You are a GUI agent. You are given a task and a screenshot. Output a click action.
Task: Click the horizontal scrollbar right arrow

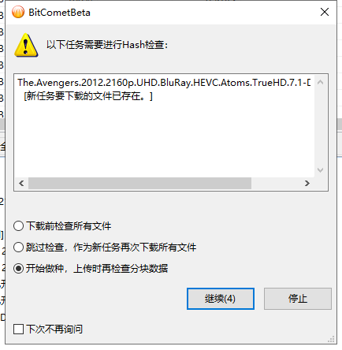(307, 183)
